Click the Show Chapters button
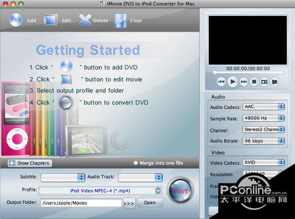 tap(30, 163)
